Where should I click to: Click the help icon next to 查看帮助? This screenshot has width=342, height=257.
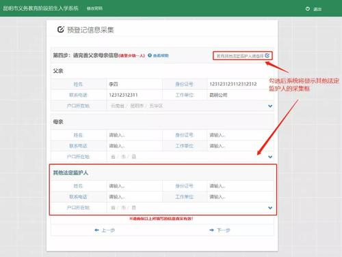[x=150, y=55]
